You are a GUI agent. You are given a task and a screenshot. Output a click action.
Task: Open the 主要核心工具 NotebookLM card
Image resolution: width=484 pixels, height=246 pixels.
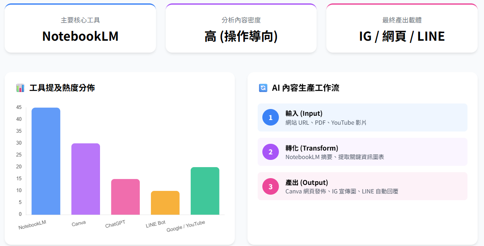[x=80, y=28]
